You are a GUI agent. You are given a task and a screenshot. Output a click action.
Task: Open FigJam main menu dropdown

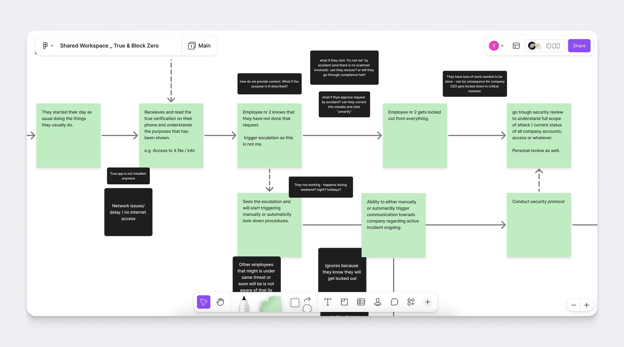coord(48,46)
